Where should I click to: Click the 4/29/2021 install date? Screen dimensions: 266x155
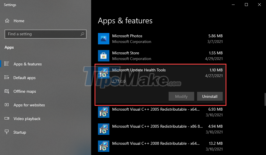pos(214,59)
